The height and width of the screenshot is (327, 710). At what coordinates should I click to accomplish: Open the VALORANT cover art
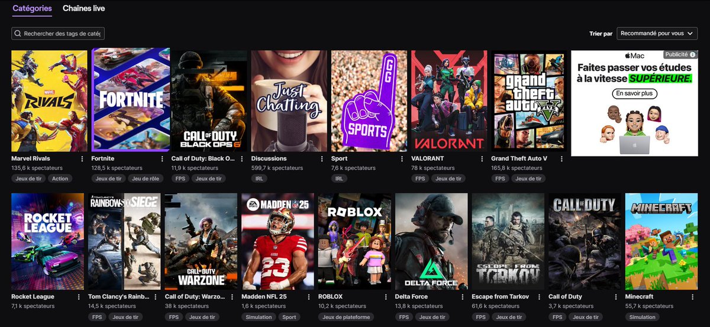pos(449,101)
